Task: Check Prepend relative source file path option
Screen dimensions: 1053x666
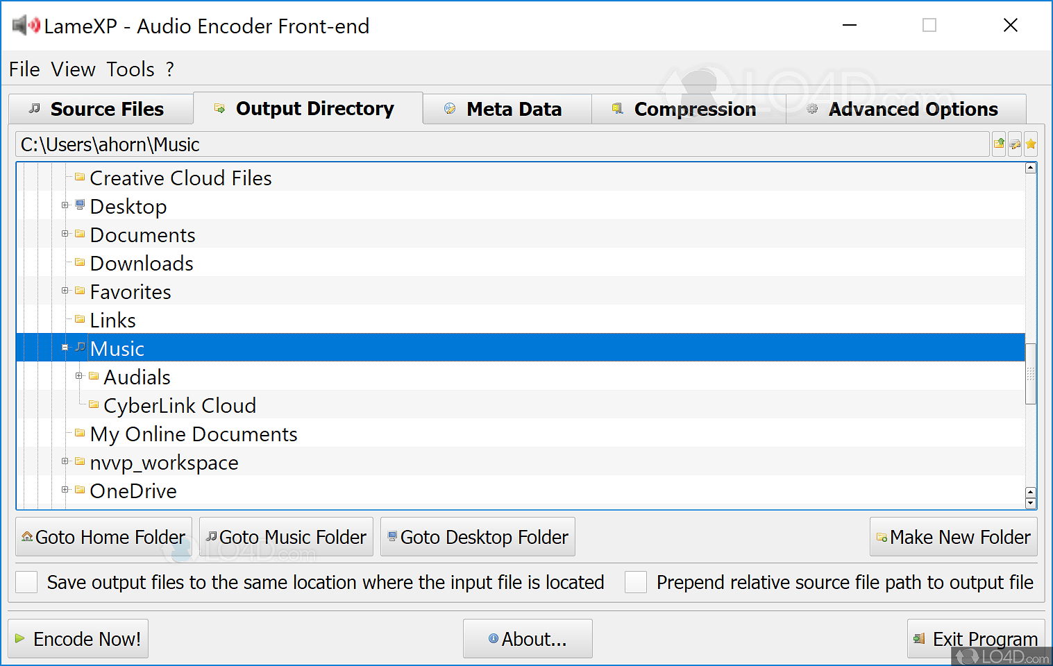Action: 636,582
